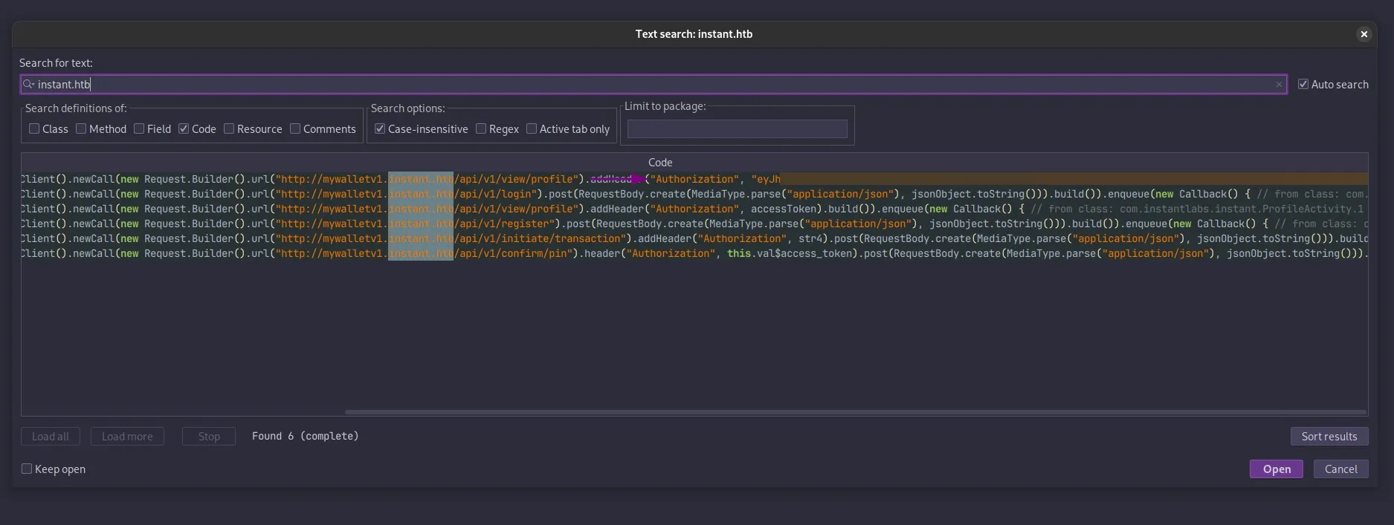This screenshot has height=525, width=1394.
Task: Click the Limit to package input field
Action: point(737,128)
